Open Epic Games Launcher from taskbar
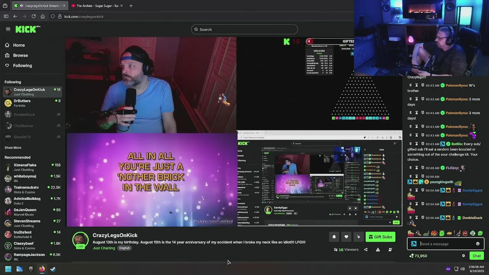This screenshot has width=489, height=275. tap(31, 269)
